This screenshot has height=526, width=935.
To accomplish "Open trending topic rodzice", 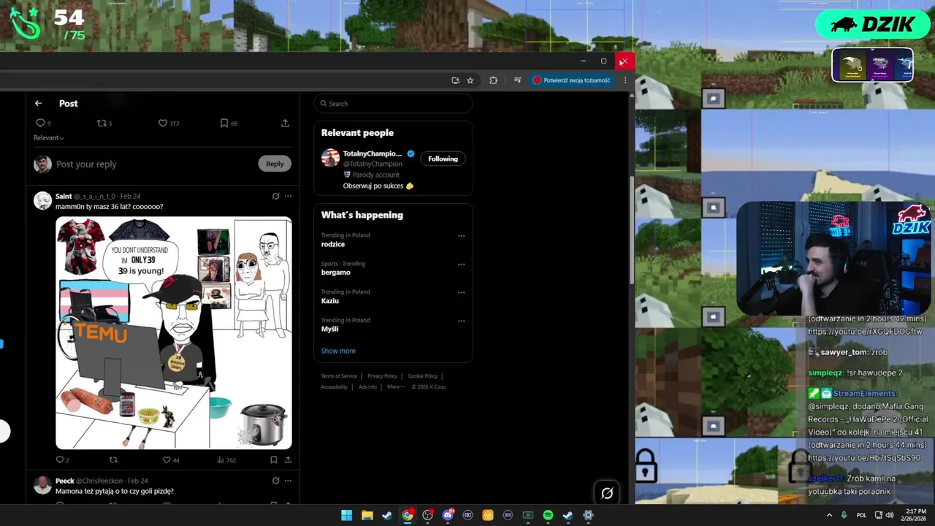I will pyautogui.click(x=333, y=244).
